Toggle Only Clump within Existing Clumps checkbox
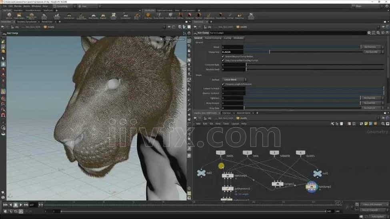The height and width of the screenshot is (219, 390). [x=223, y=60]
